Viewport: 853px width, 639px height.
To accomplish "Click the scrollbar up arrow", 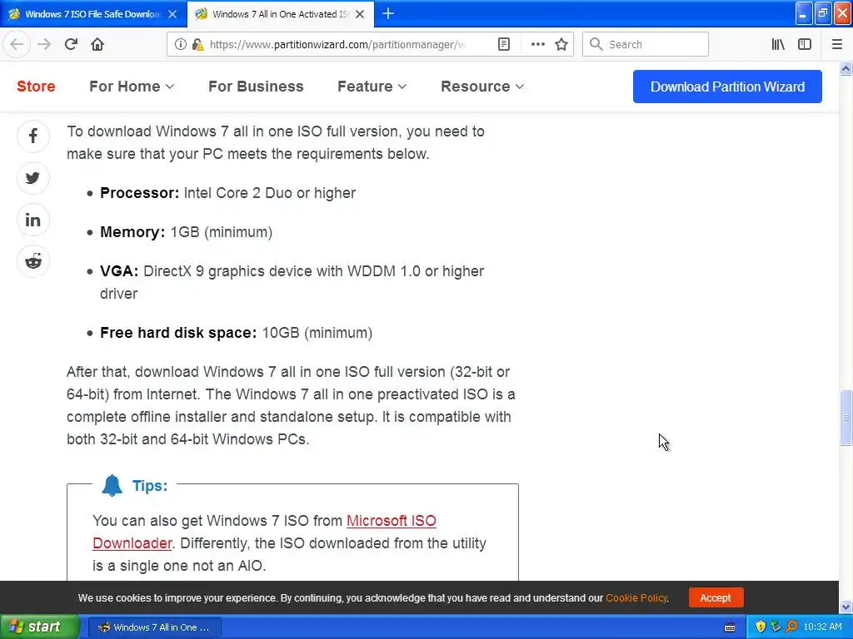I will tap(846, 68).
